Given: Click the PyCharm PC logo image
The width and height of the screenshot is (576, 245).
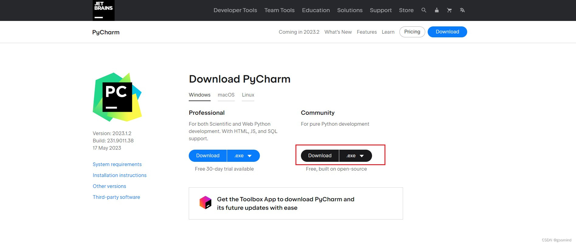Looking at the screenshot, I should (117, 97).
